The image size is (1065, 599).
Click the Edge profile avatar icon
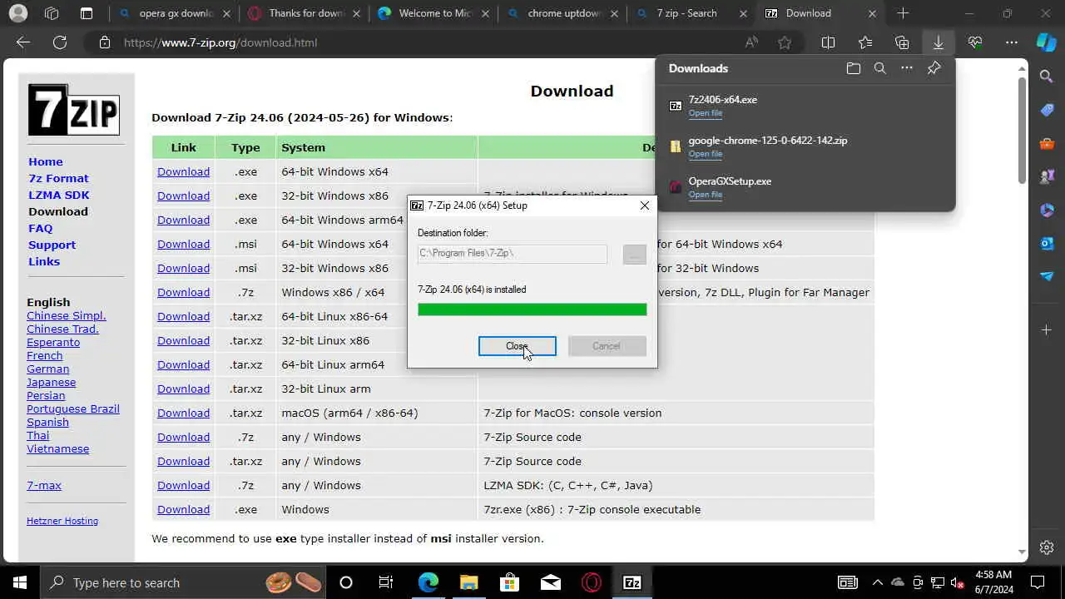[17, 13]
